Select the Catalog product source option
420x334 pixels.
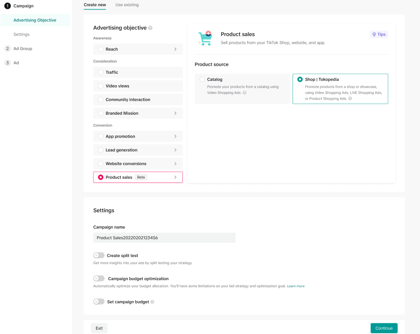pyautogui.click(x=202, y=80)
